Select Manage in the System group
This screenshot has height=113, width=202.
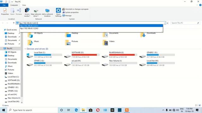tap(67, 16)
